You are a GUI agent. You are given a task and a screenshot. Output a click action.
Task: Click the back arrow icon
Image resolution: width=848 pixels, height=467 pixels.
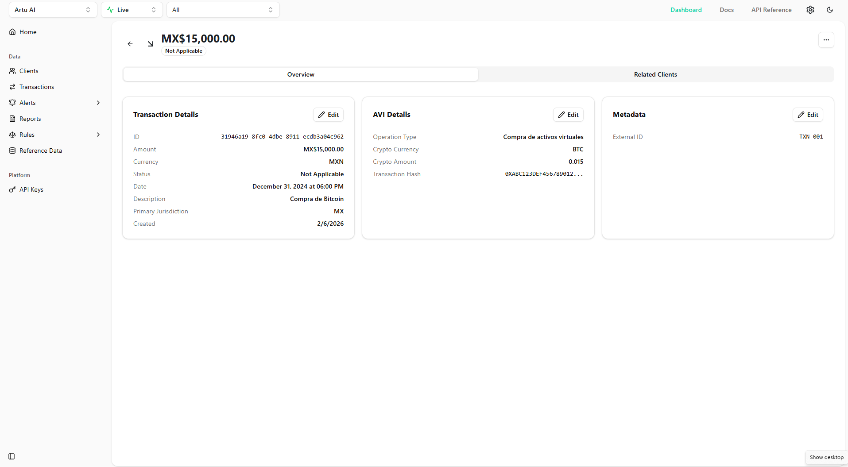[130, 44]
